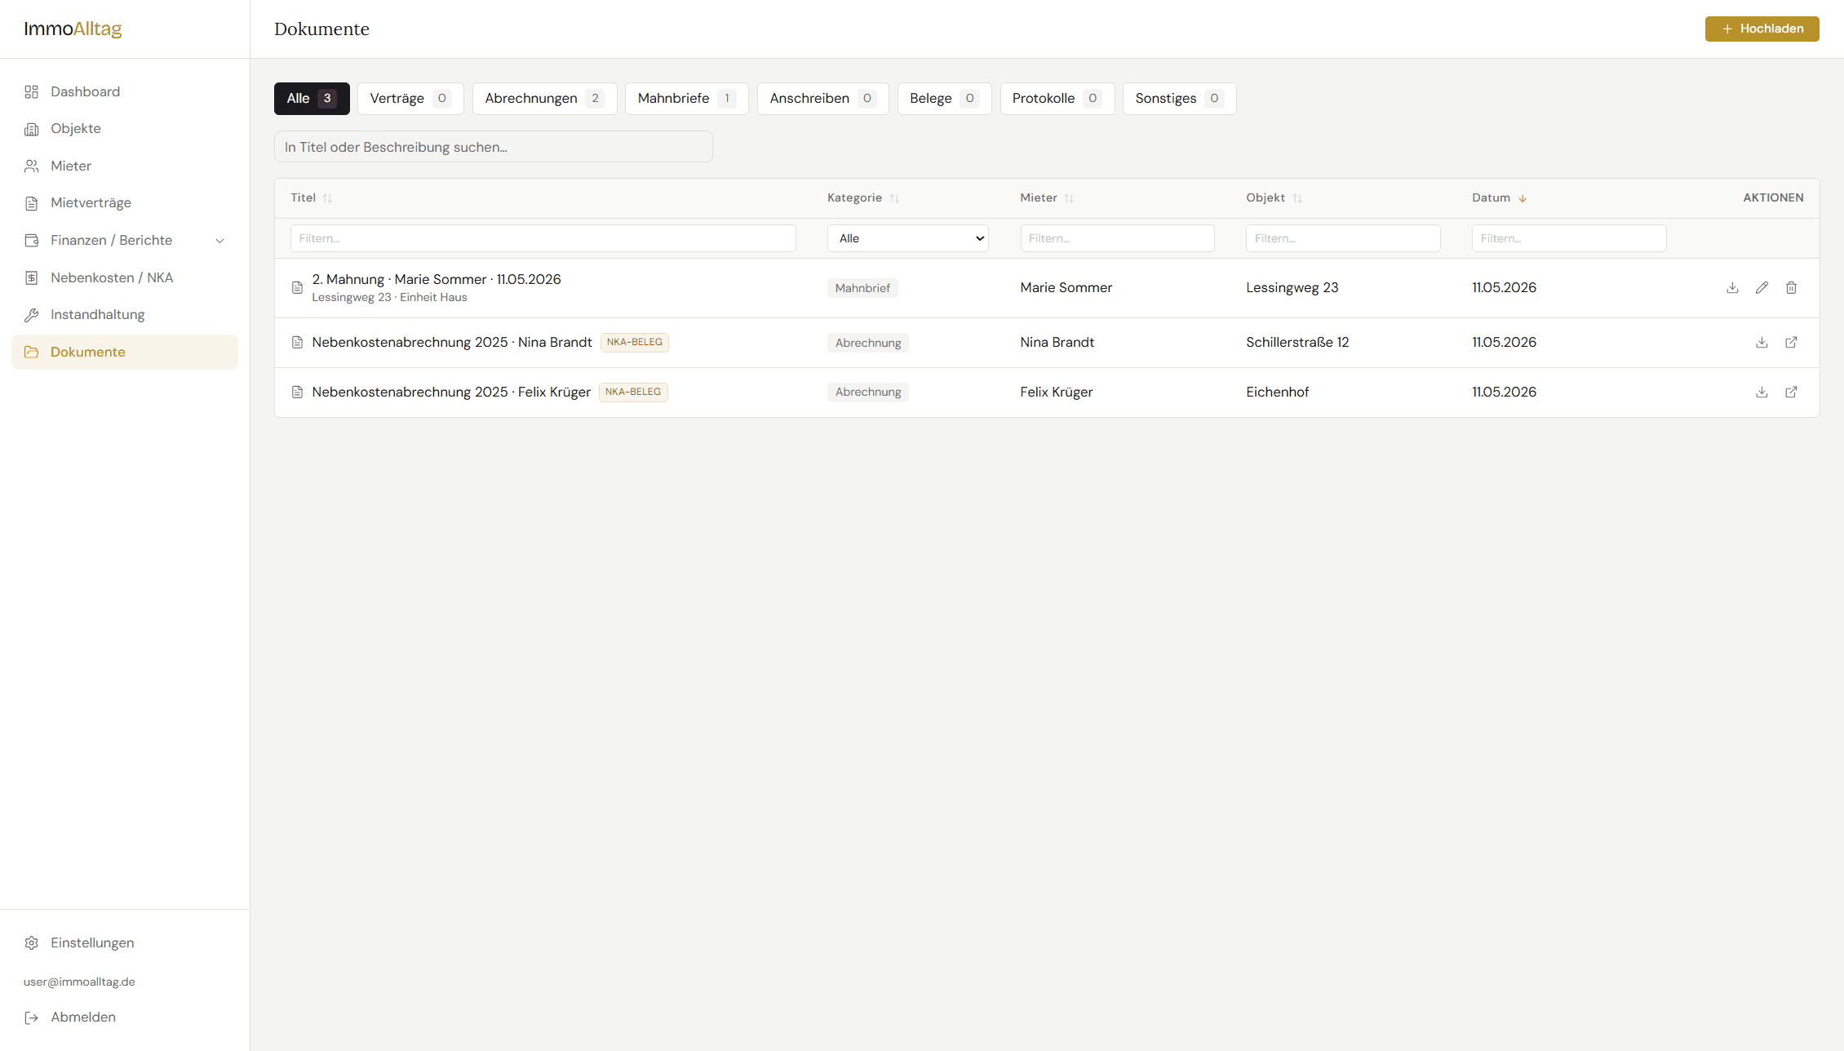Switch to the Sonstiges tab
1844x1051 pixels.
point(1179,99)
